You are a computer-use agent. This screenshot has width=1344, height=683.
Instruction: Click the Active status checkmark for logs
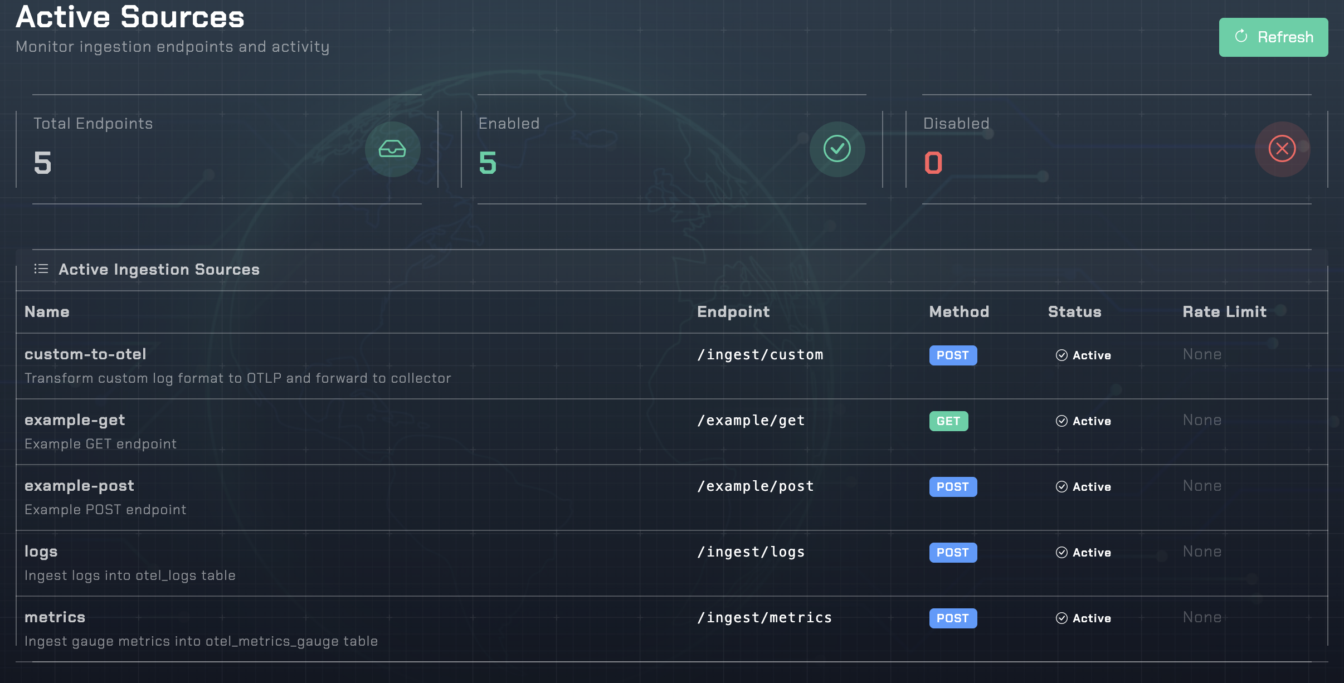[x=1062, y=553]
